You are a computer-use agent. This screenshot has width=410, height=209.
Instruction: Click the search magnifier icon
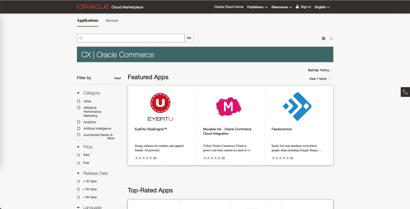point(81,38)
